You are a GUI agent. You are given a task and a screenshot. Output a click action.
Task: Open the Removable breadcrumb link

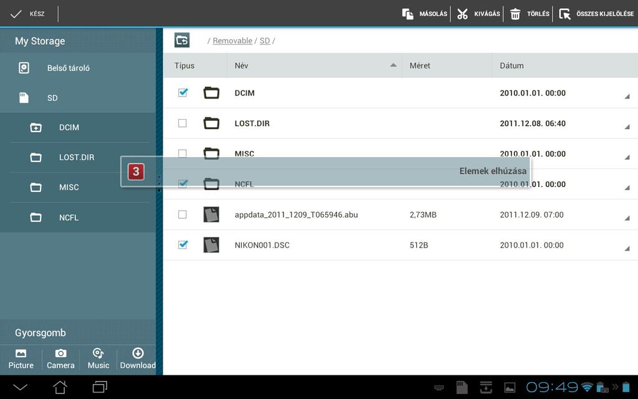232,41
